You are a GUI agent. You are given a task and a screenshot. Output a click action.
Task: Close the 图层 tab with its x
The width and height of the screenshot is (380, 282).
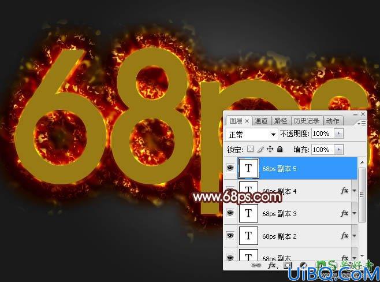coord(247,121)
